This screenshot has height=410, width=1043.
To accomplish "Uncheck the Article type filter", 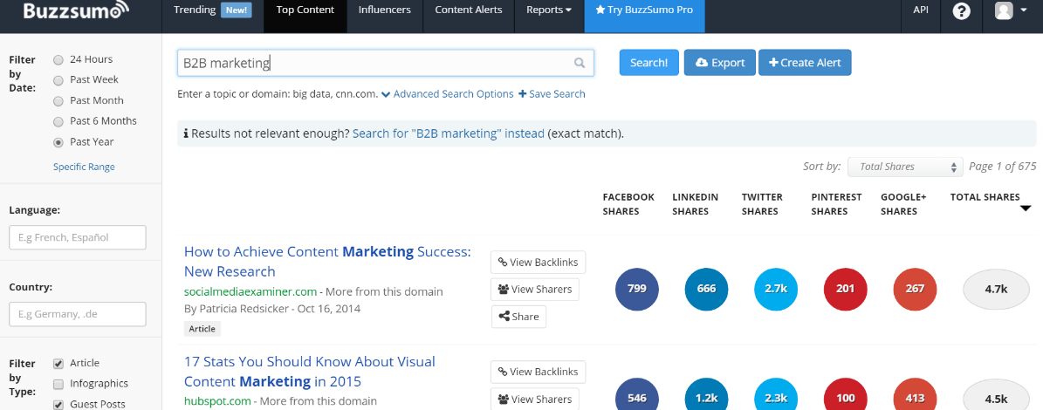I will (x=58, y=364).
